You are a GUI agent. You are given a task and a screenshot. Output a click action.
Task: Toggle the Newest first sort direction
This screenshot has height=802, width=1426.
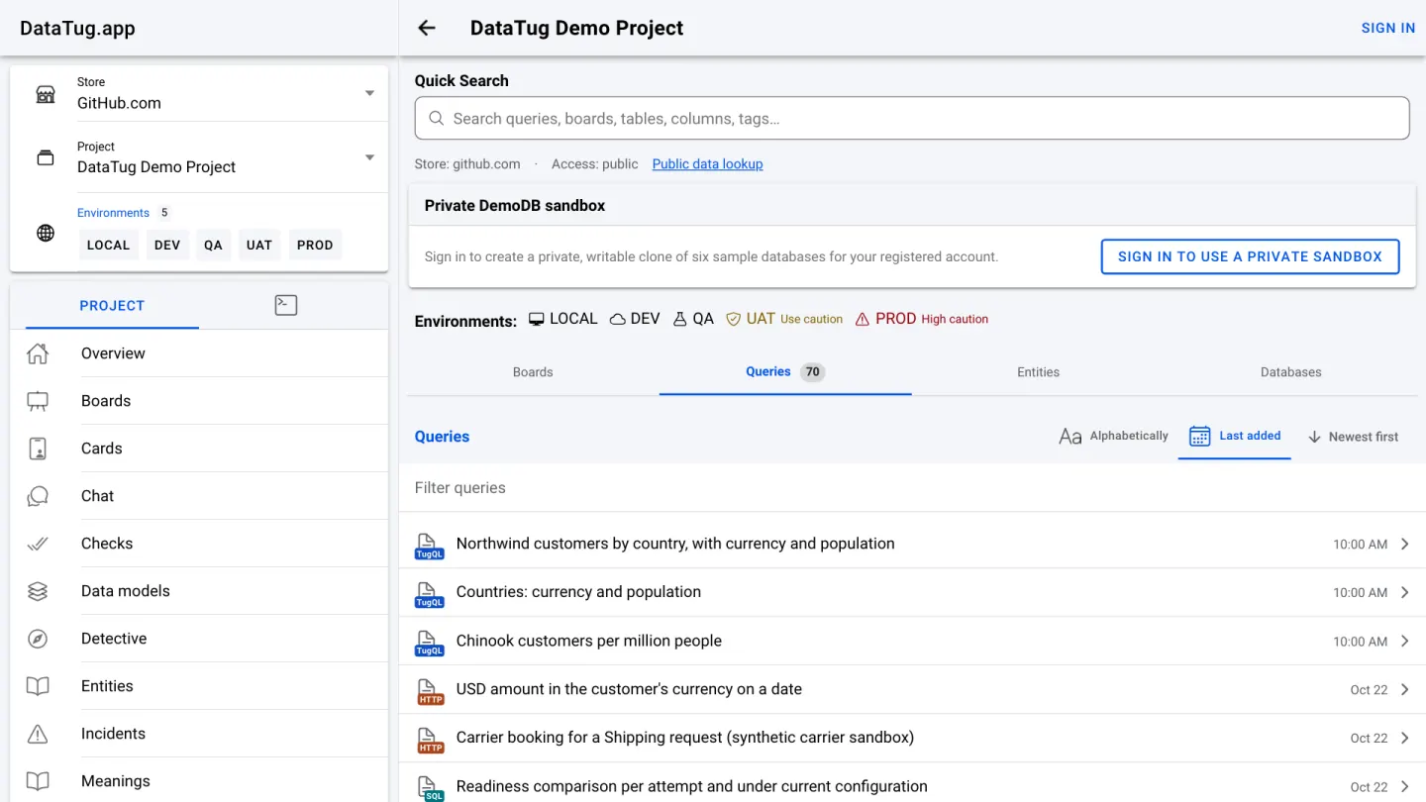point(1353,437)
